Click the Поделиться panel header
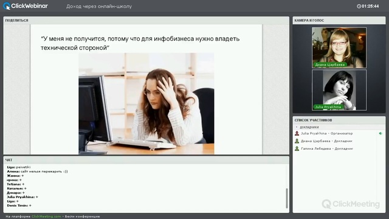Viewport: 389px width, 219px height. (x=146, y=20)
